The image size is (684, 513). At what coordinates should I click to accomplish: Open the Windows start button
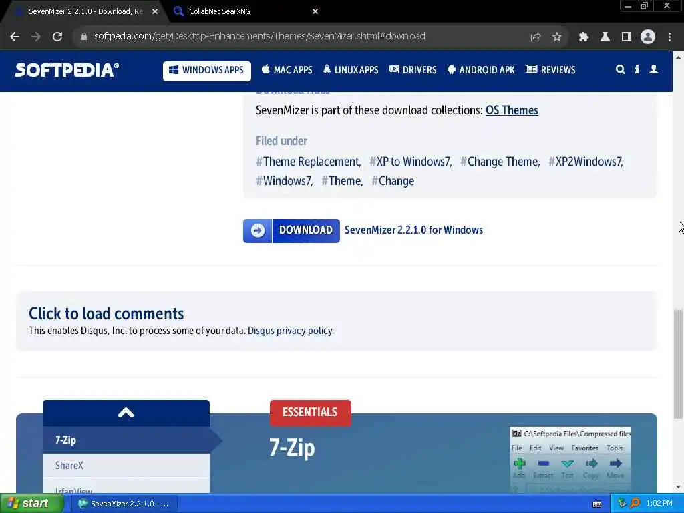click(31, 504)
